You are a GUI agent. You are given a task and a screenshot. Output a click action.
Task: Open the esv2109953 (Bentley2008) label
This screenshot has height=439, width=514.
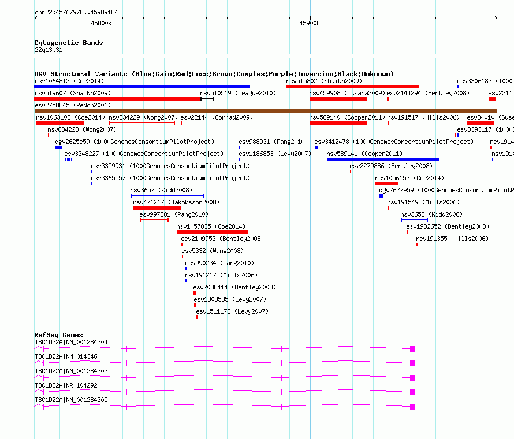click(222, 239)
